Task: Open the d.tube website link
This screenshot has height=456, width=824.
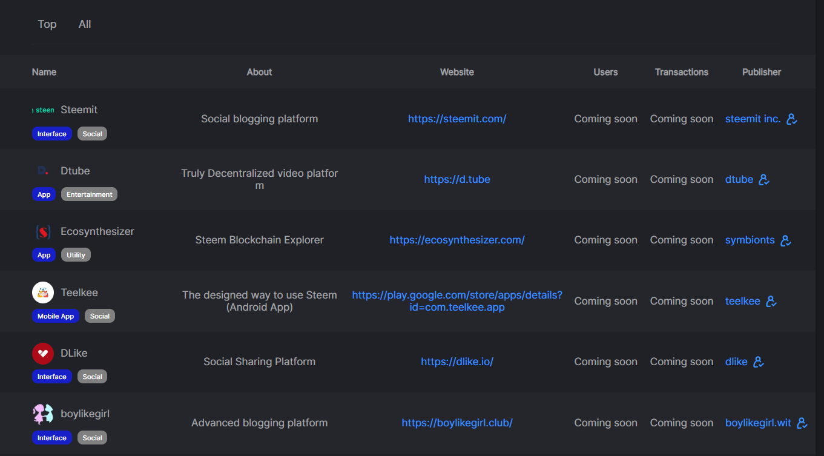Action: click(x=457, y=179)
